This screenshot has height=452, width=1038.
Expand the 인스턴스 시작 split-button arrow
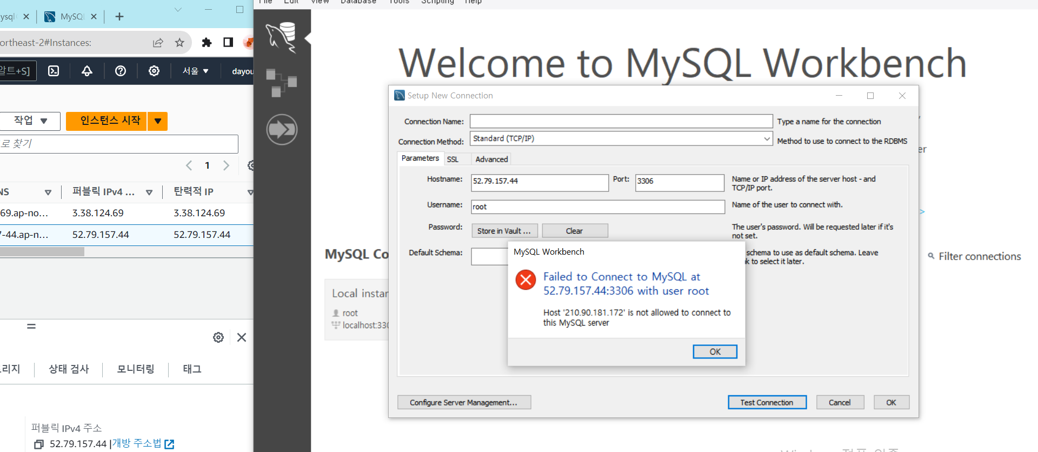[x=158, y=121]
